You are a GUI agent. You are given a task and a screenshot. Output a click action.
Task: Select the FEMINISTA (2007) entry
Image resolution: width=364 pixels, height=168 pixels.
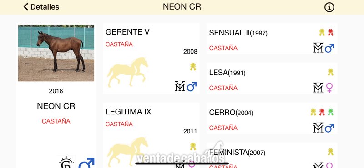click(272, 155)
